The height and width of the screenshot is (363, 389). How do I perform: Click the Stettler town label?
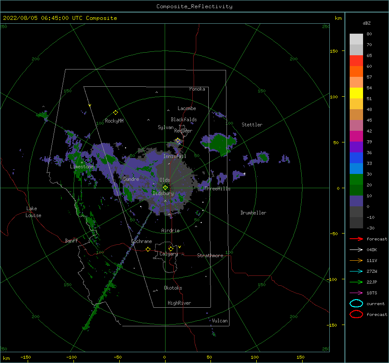coord(252,125)
